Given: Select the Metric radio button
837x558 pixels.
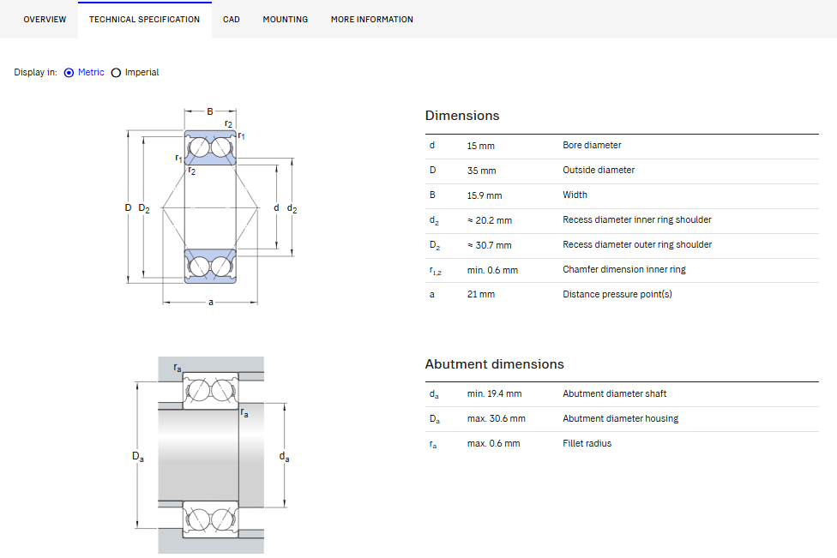Looking at the screenshot, I should (x=69, y=73).
